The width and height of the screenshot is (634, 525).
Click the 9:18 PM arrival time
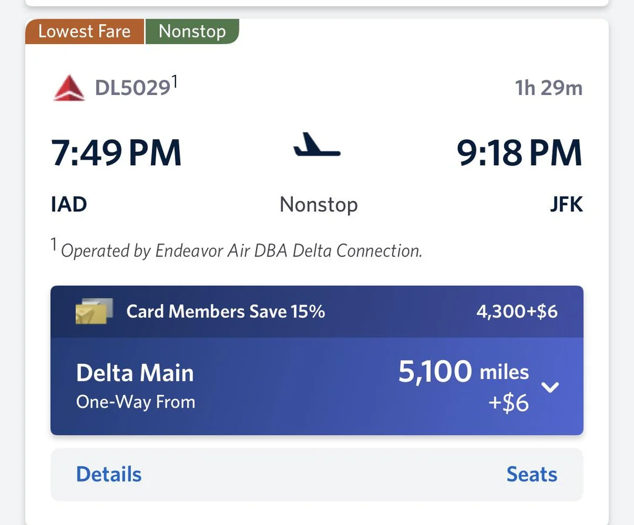(519, 153)
